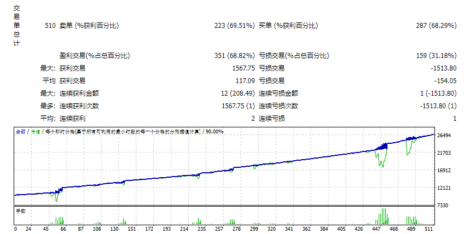The width and height of the screenshot is (465, 234).
Task: Click the green 净值 legend label
Action: point(35,132)
